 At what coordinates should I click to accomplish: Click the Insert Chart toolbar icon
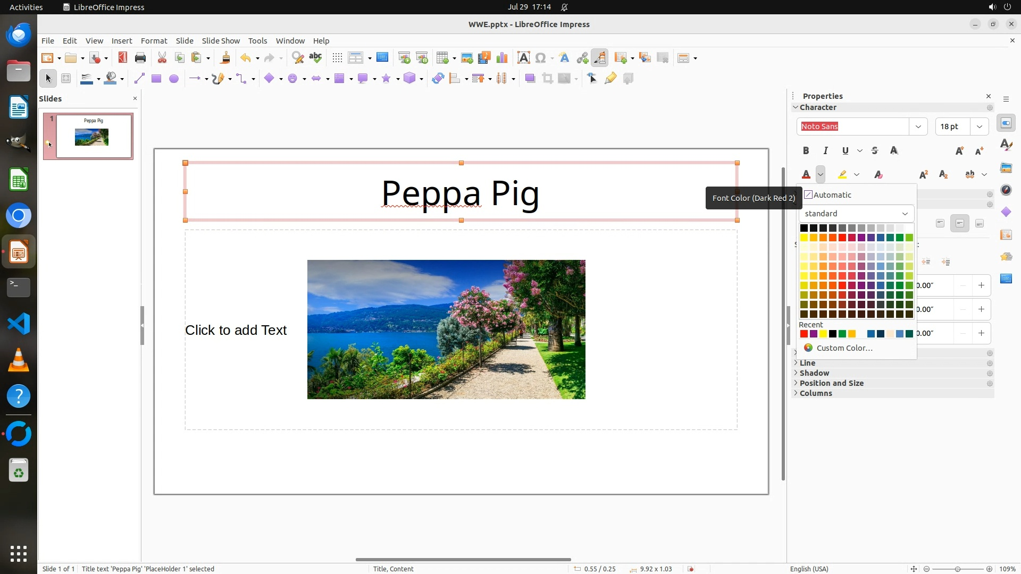tap(501, 58)
